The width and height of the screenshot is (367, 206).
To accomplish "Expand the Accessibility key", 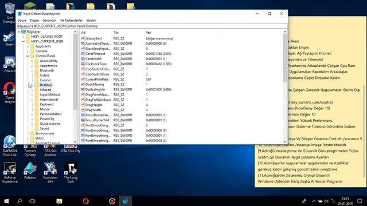I will click(x=32, y=61).
